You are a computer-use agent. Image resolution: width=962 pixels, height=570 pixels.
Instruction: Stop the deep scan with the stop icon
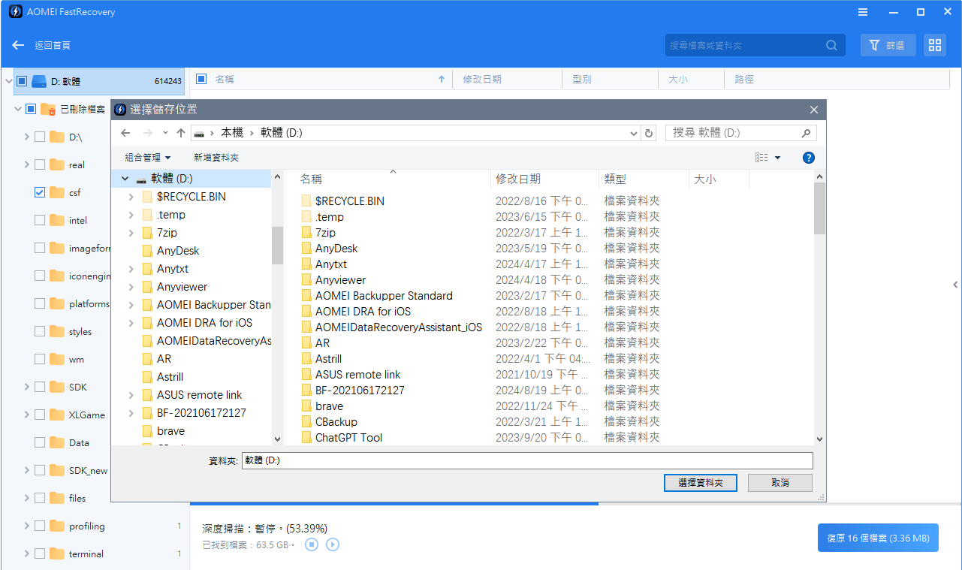click(312, 544)
